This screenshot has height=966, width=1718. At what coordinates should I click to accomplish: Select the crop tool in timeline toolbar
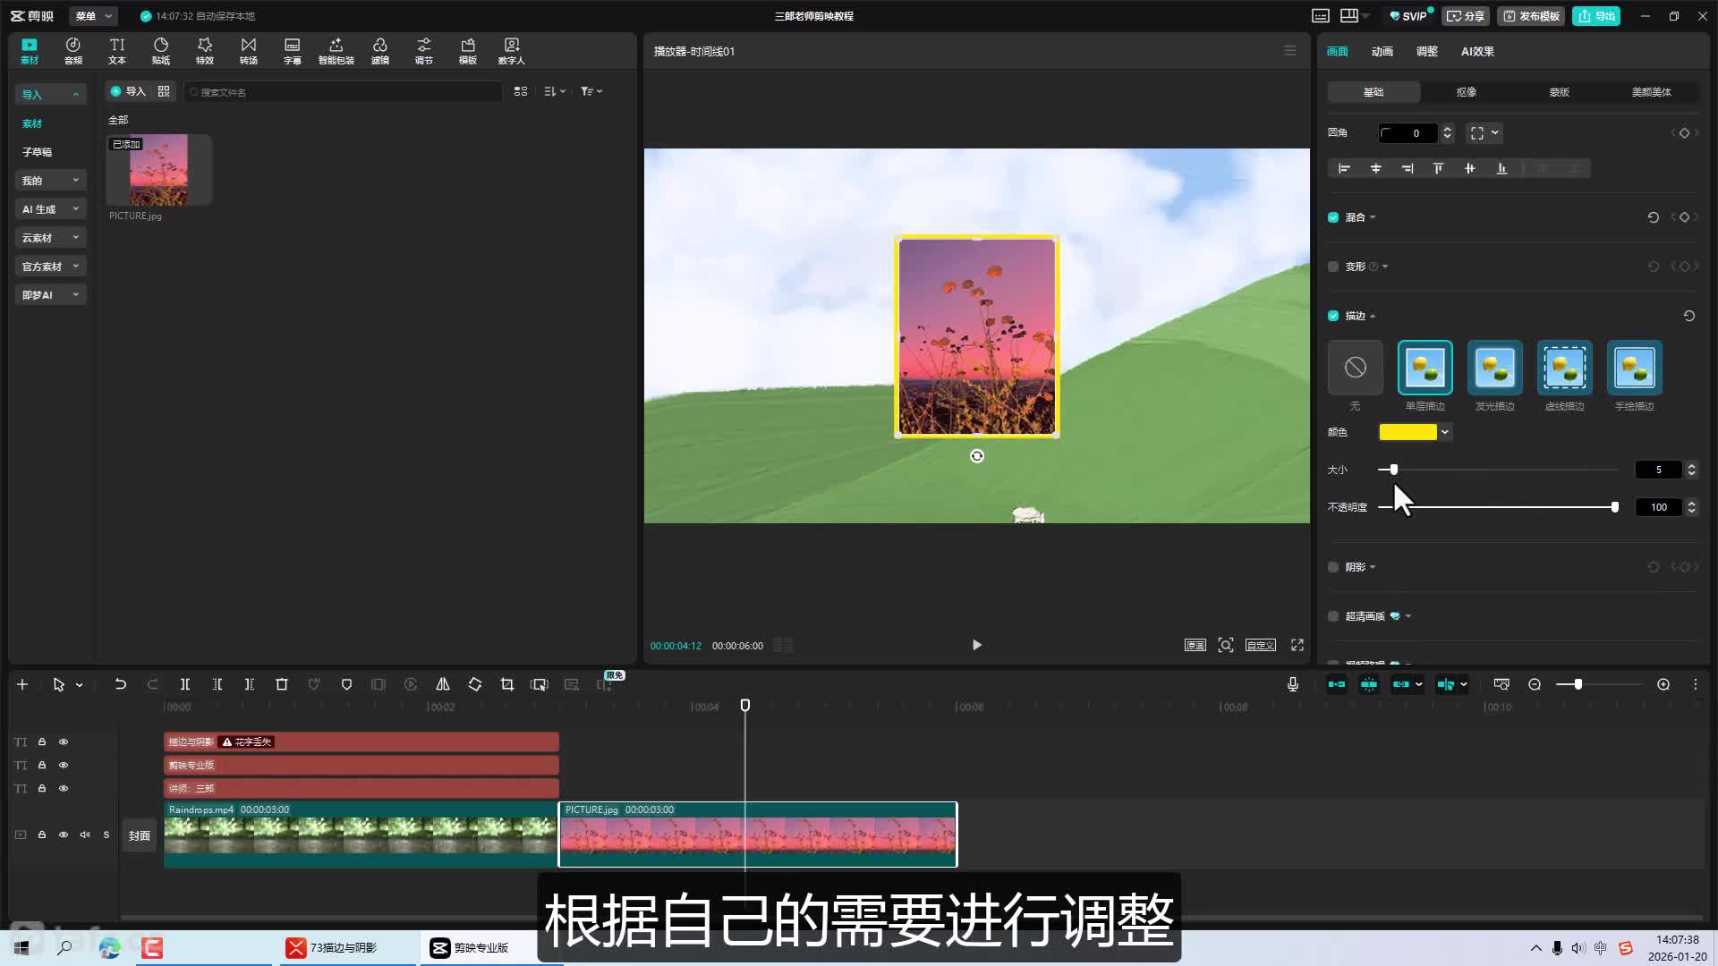[507, 684]
